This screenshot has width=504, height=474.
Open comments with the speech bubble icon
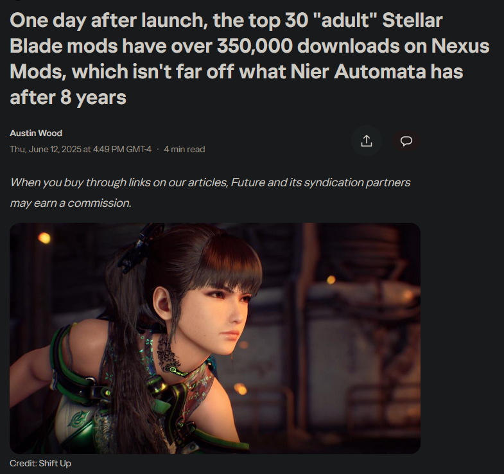point(406,141)
